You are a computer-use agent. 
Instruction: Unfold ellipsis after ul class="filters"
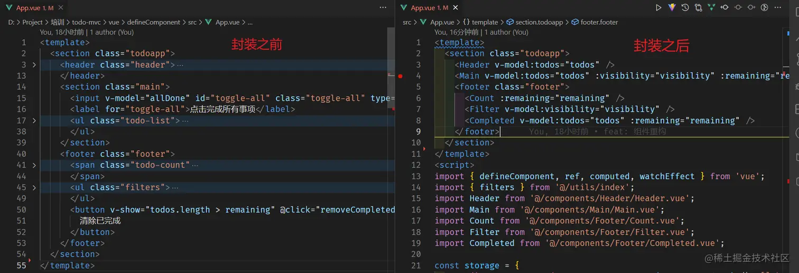175,188
